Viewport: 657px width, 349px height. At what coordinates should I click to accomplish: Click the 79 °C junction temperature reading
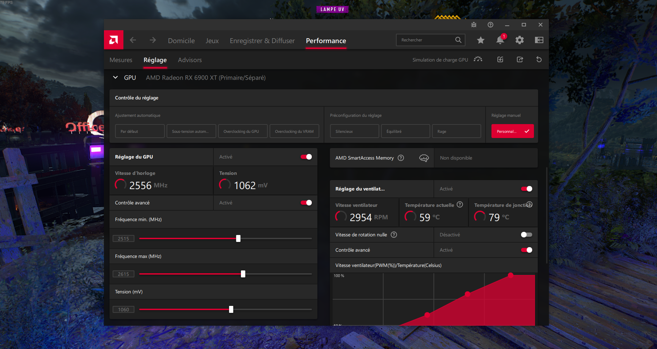point(499,217)
